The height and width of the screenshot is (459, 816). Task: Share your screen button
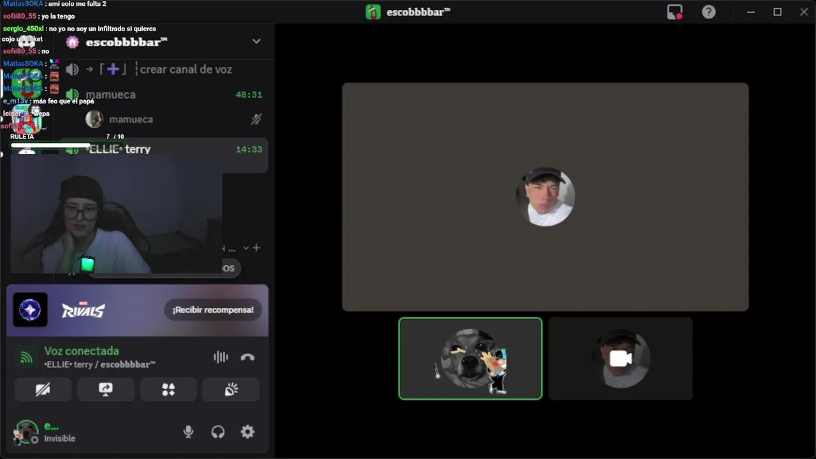(x=106, y=390)
